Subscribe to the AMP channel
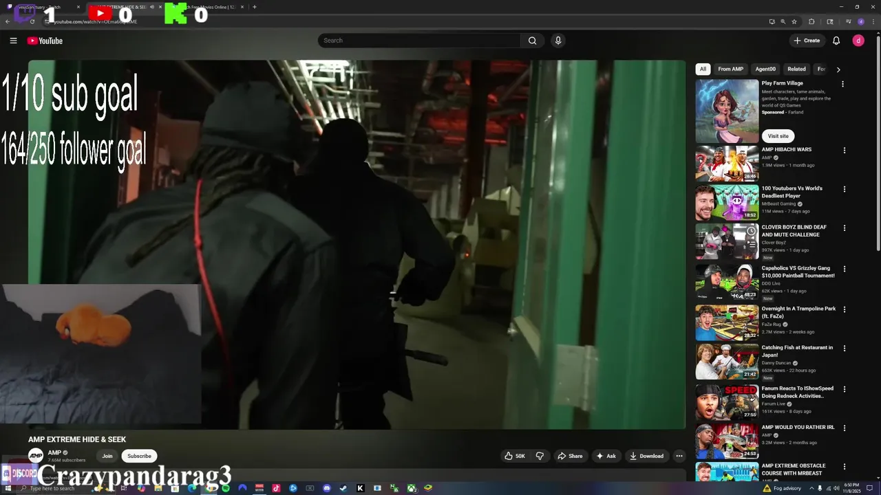The width and height of the screenshot is (881, 495). click(139, 456)
